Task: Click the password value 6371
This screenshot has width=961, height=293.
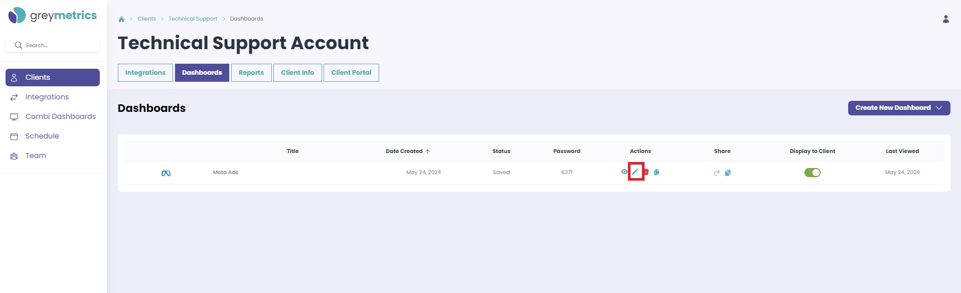Action: tap(567, 172)
